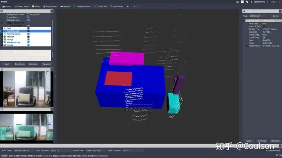Click the Time panel clock icon
Viewport: 282px width, 158px height.
(x=2, y=146)
